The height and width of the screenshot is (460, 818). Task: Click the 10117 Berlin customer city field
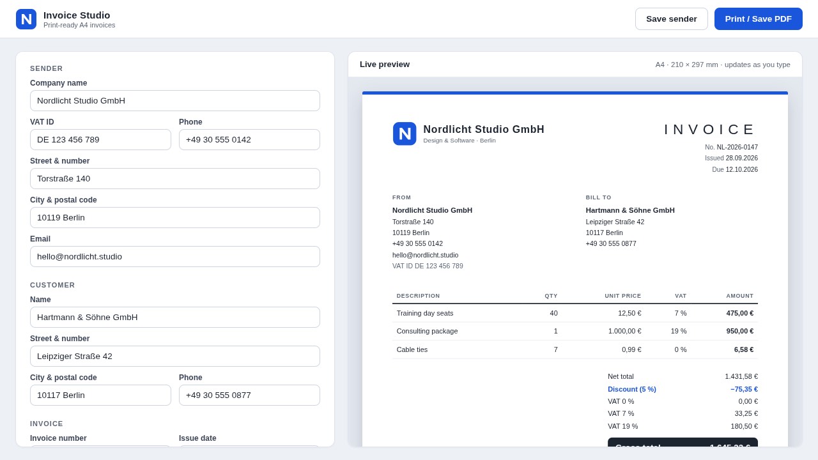[x=100, y=395]
